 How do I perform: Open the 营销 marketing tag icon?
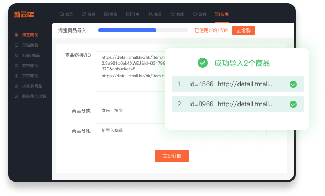[x=195, y=14]
